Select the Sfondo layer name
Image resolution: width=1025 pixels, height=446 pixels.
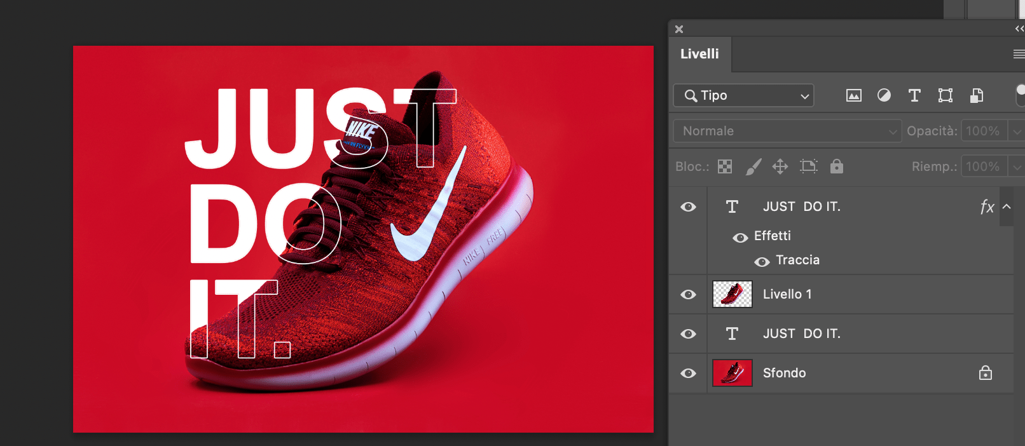tap(784, 373)
